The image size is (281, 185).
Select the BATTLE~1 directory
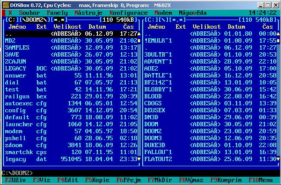coord(210,75)
